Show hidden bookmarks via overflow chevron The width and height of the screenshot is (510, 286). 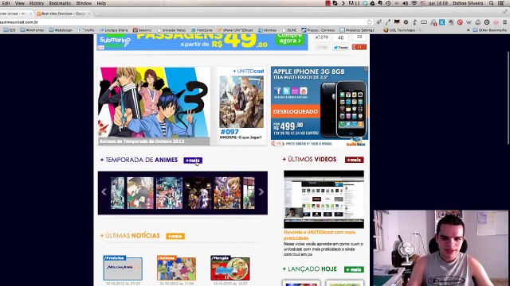468,30
